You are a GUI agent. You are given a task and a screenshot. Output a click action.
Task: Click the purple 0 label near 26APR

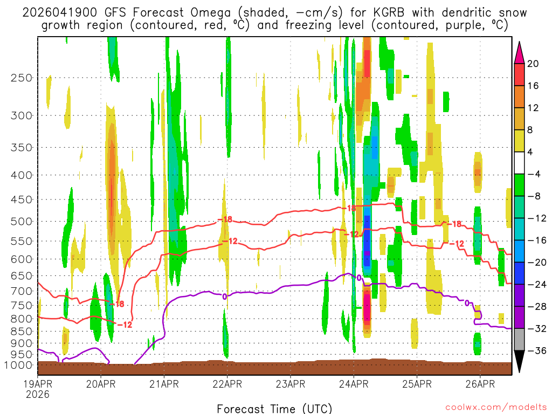pyautogui.click(x=467, y=303)
